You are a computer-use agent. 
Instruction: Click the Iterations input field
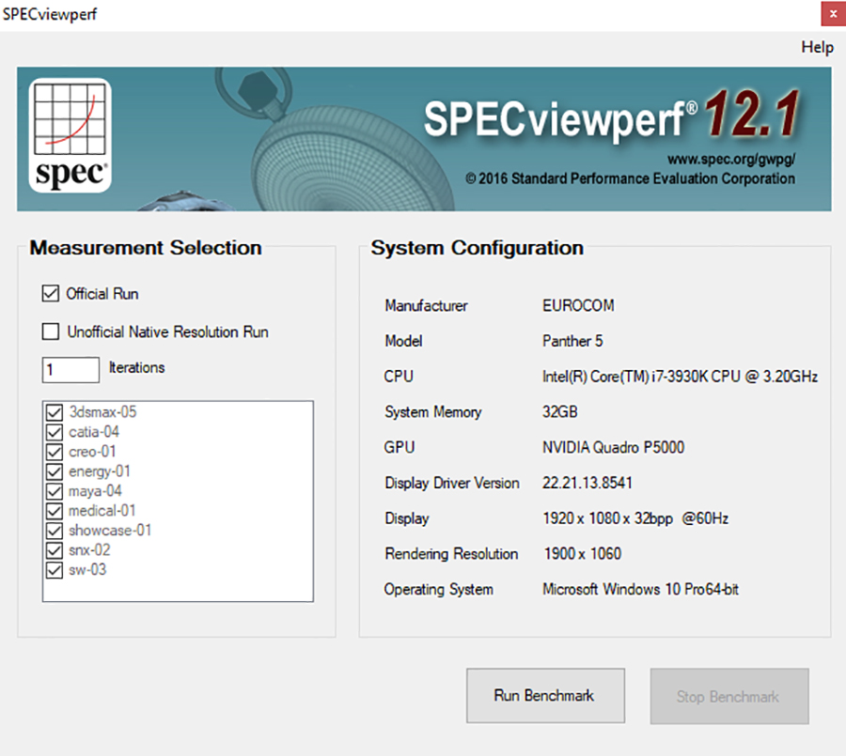tap(70, 369)
